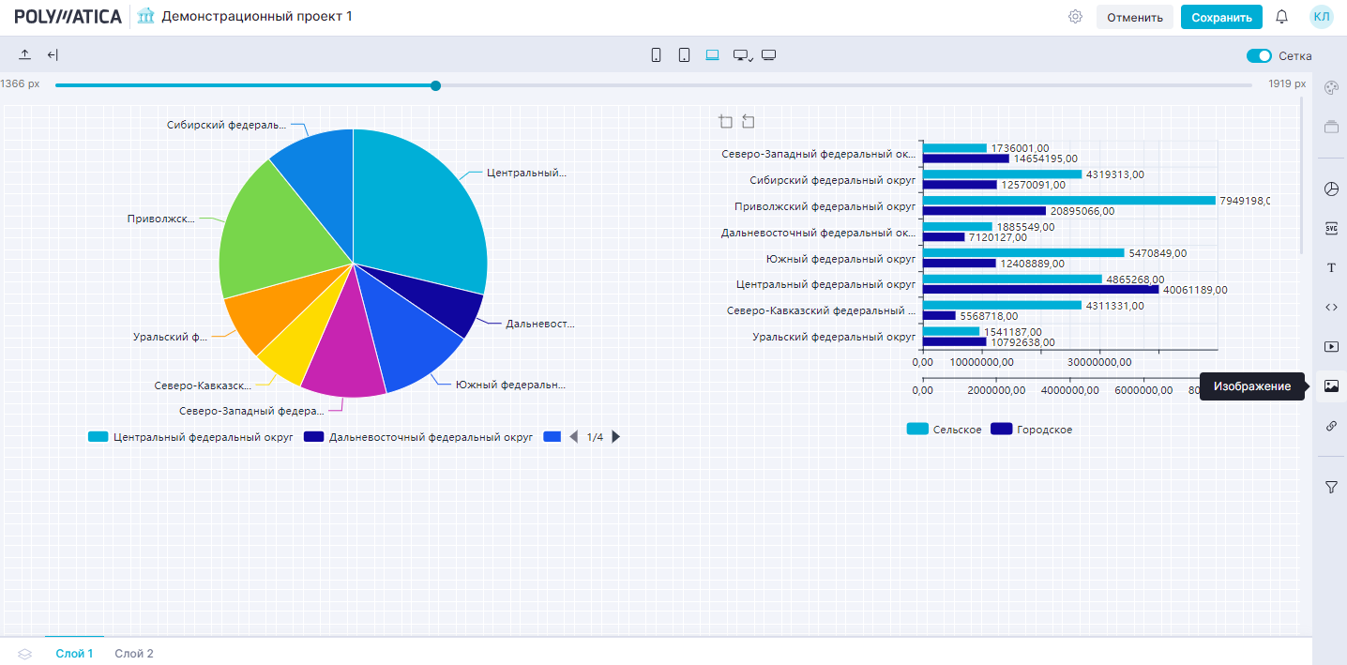
Task: Toggle Городское series in bar chart legend
Action: coord(1031,430)
